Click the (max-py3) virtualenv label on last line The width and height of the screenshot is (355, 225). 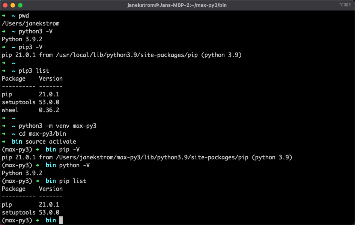pos(18,220)
